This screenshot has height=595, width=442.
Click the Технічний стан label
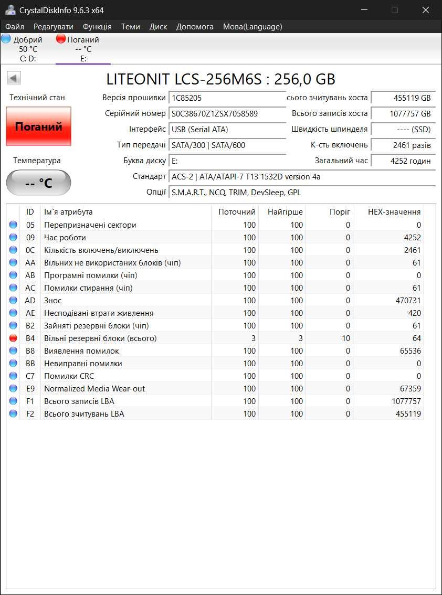click(37, 98)
